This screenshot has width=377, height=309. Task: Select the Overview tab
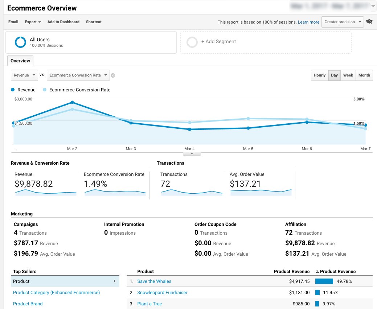click(20, 61)
